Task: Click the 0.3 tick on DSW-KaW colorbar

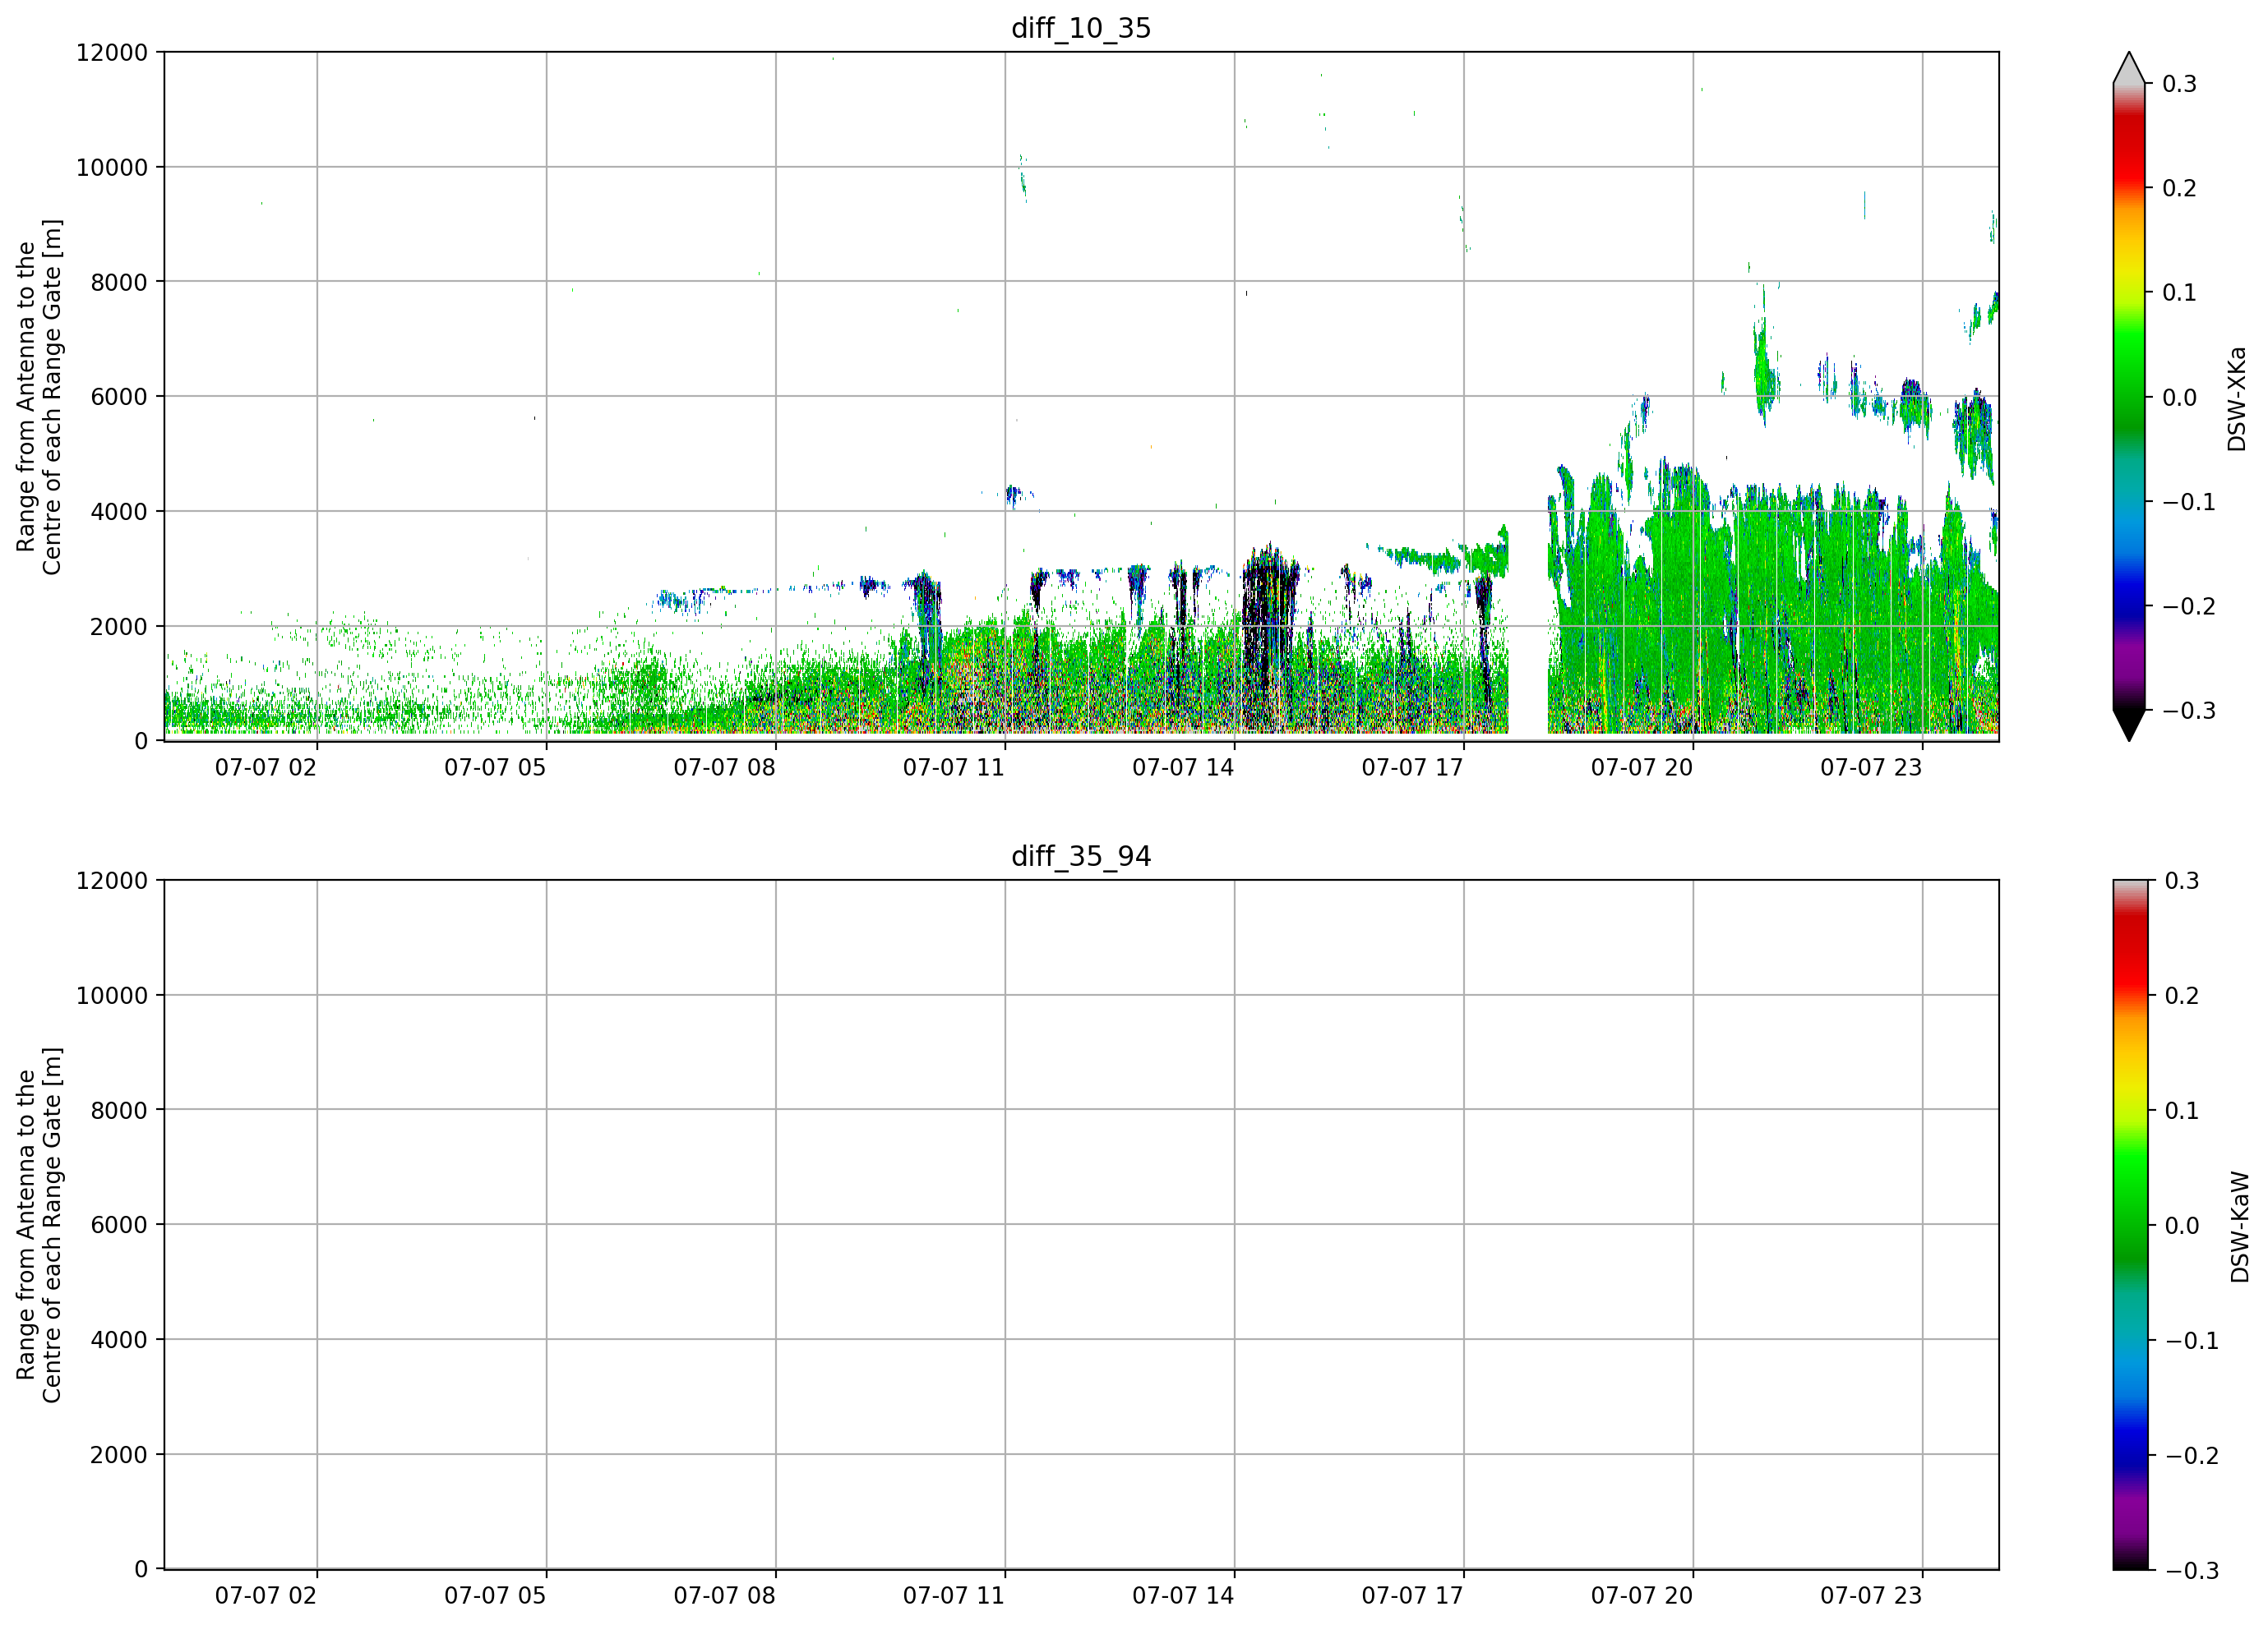Action: pos(2182,881)
